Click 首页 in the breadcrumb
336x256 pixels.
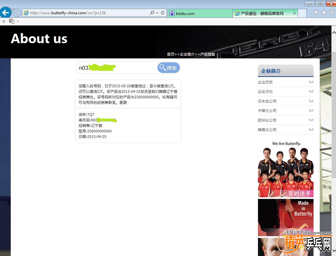point(170,54)
